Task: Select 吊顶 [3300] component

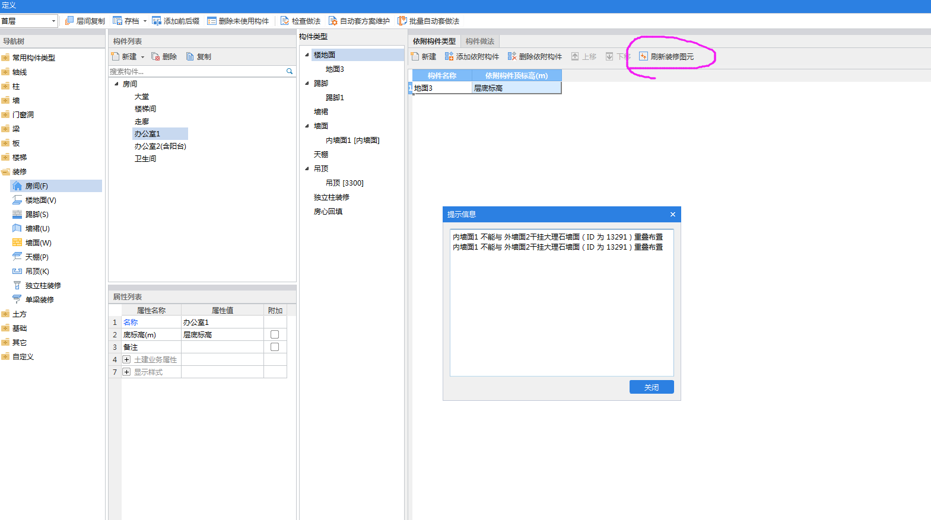Action: point(345,183)
